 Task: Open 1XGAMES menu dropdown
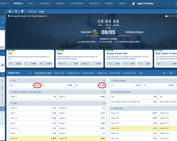(45, 4)
